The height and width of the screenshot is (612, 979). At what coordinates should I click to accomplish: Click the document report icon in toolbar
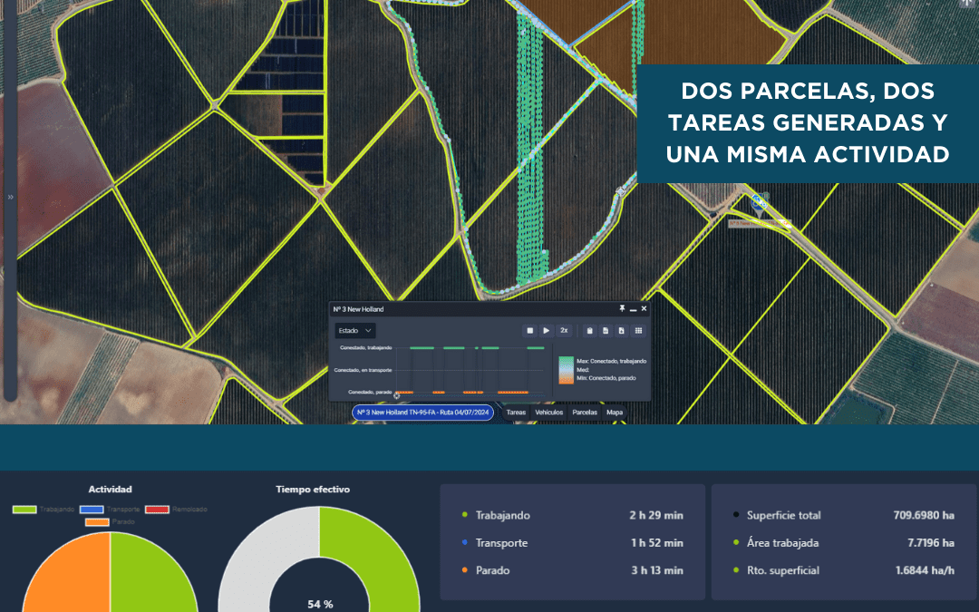606,330
